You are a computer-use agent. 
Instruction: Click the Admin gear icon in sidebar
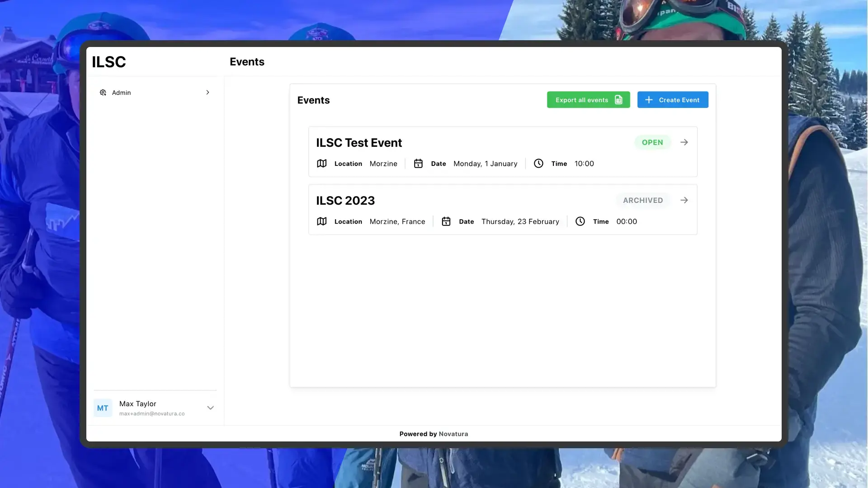(103, 93)
